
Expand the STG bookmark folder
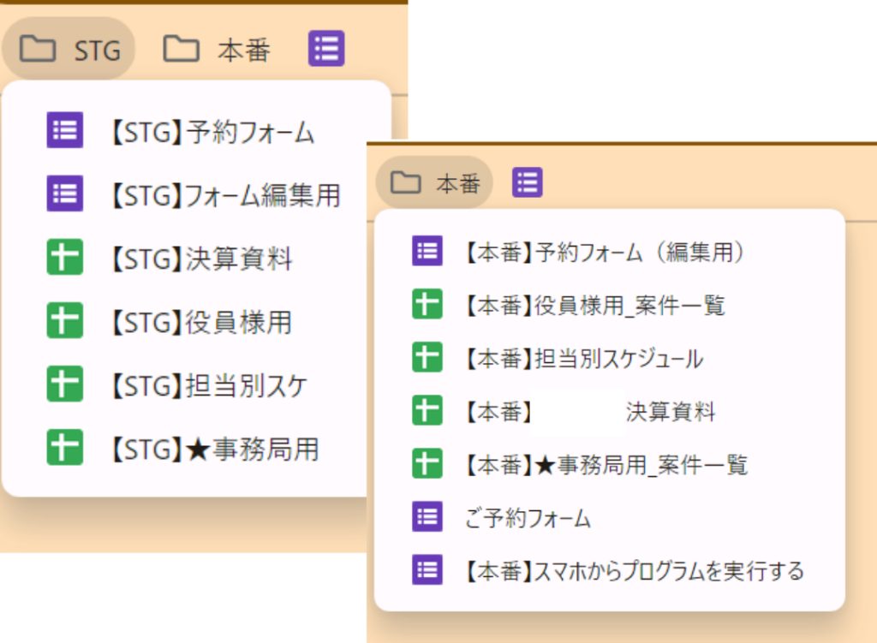coord(69,50)
